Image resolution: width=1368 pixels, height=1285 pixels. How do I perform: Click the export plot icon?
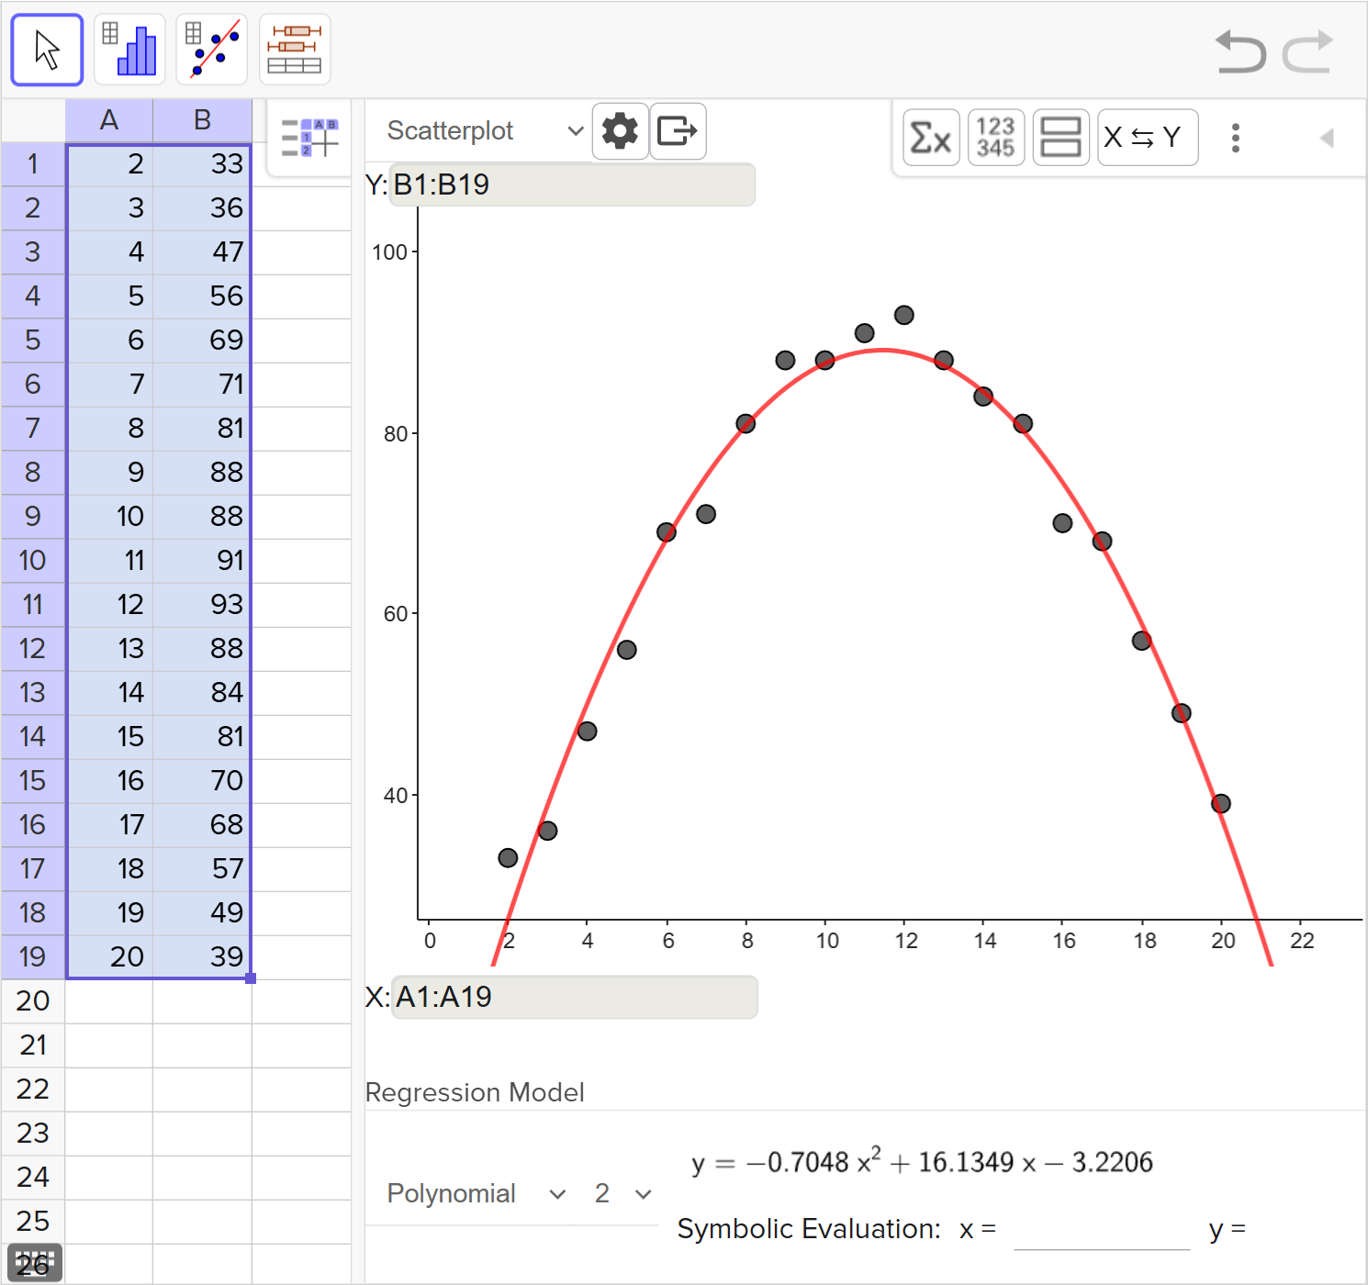(x=678, y=131)
